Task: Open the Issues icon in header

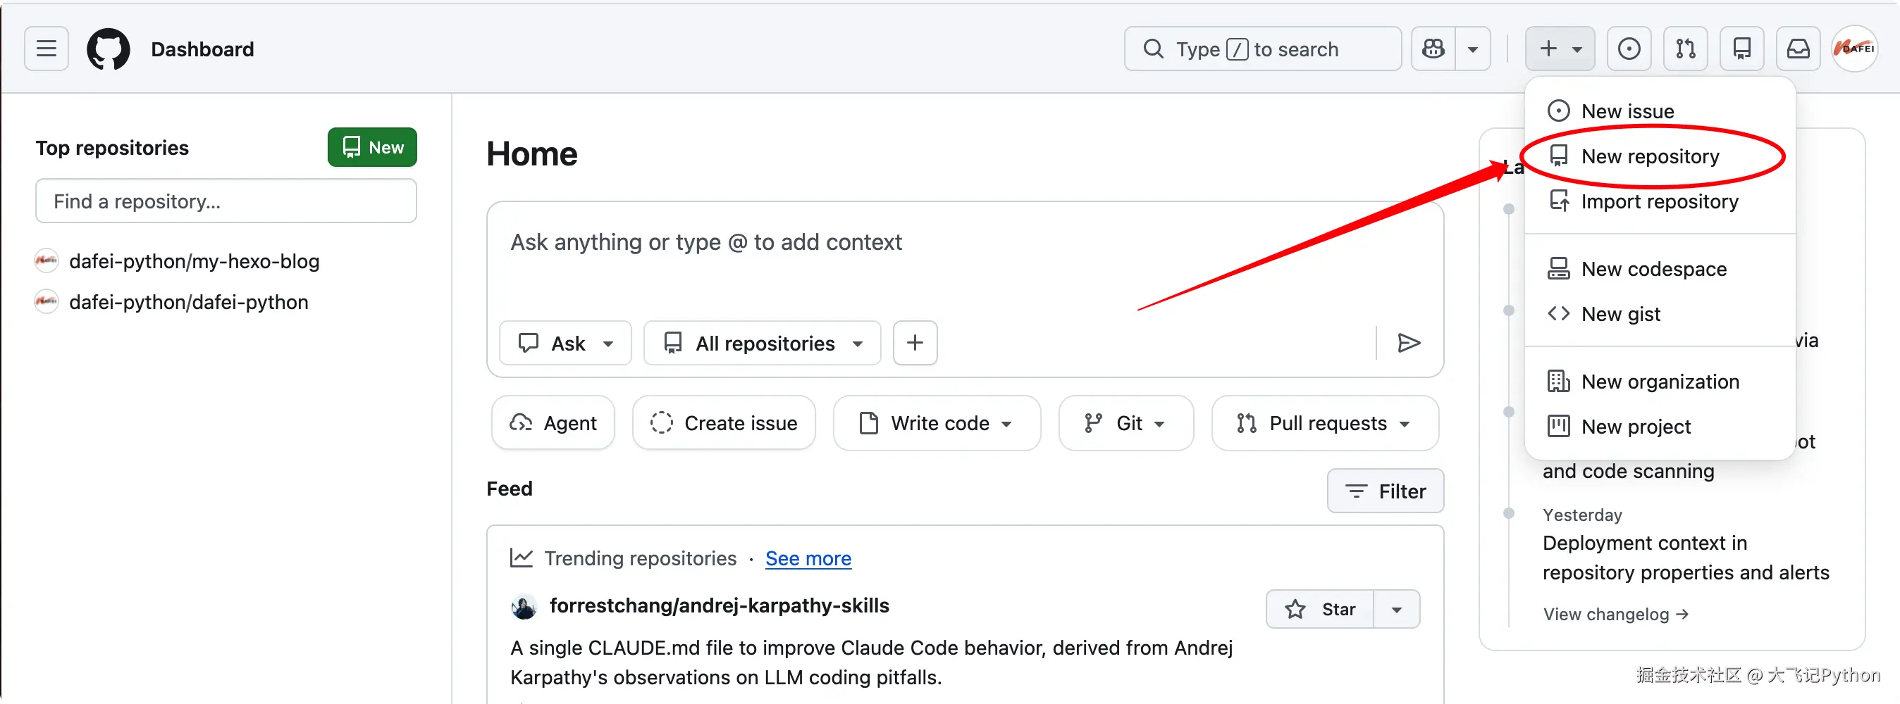Action: (x=1629, y=49)
